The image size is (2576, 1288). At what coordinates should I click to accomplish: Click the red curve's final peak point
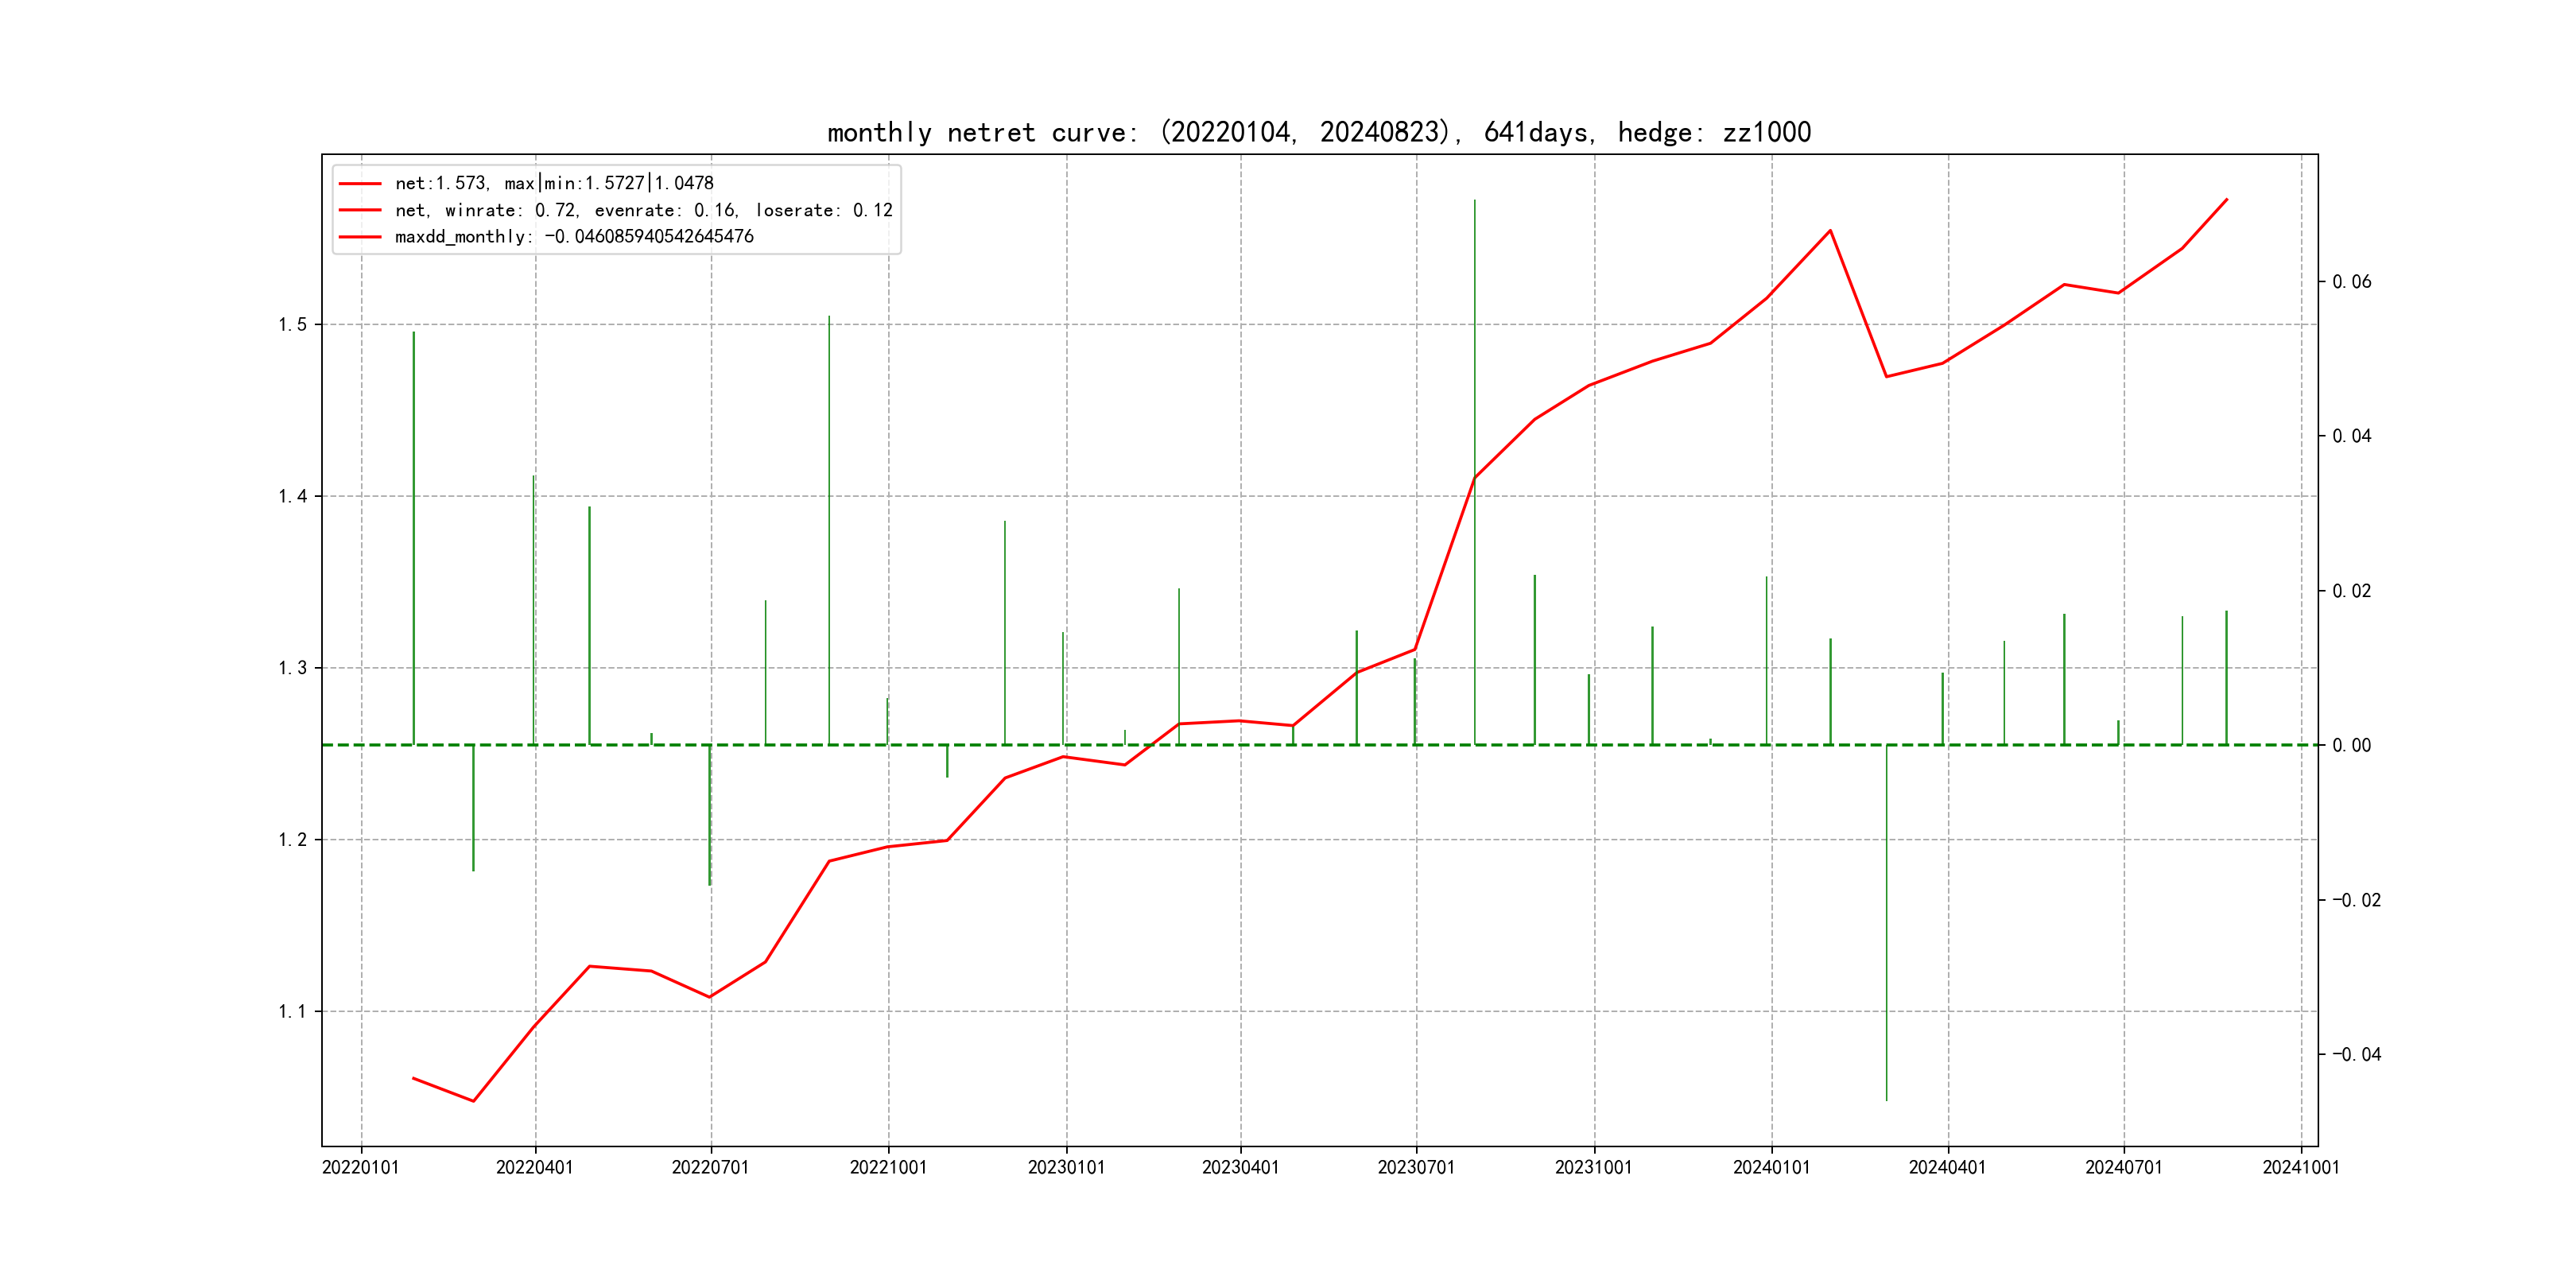2226,200
